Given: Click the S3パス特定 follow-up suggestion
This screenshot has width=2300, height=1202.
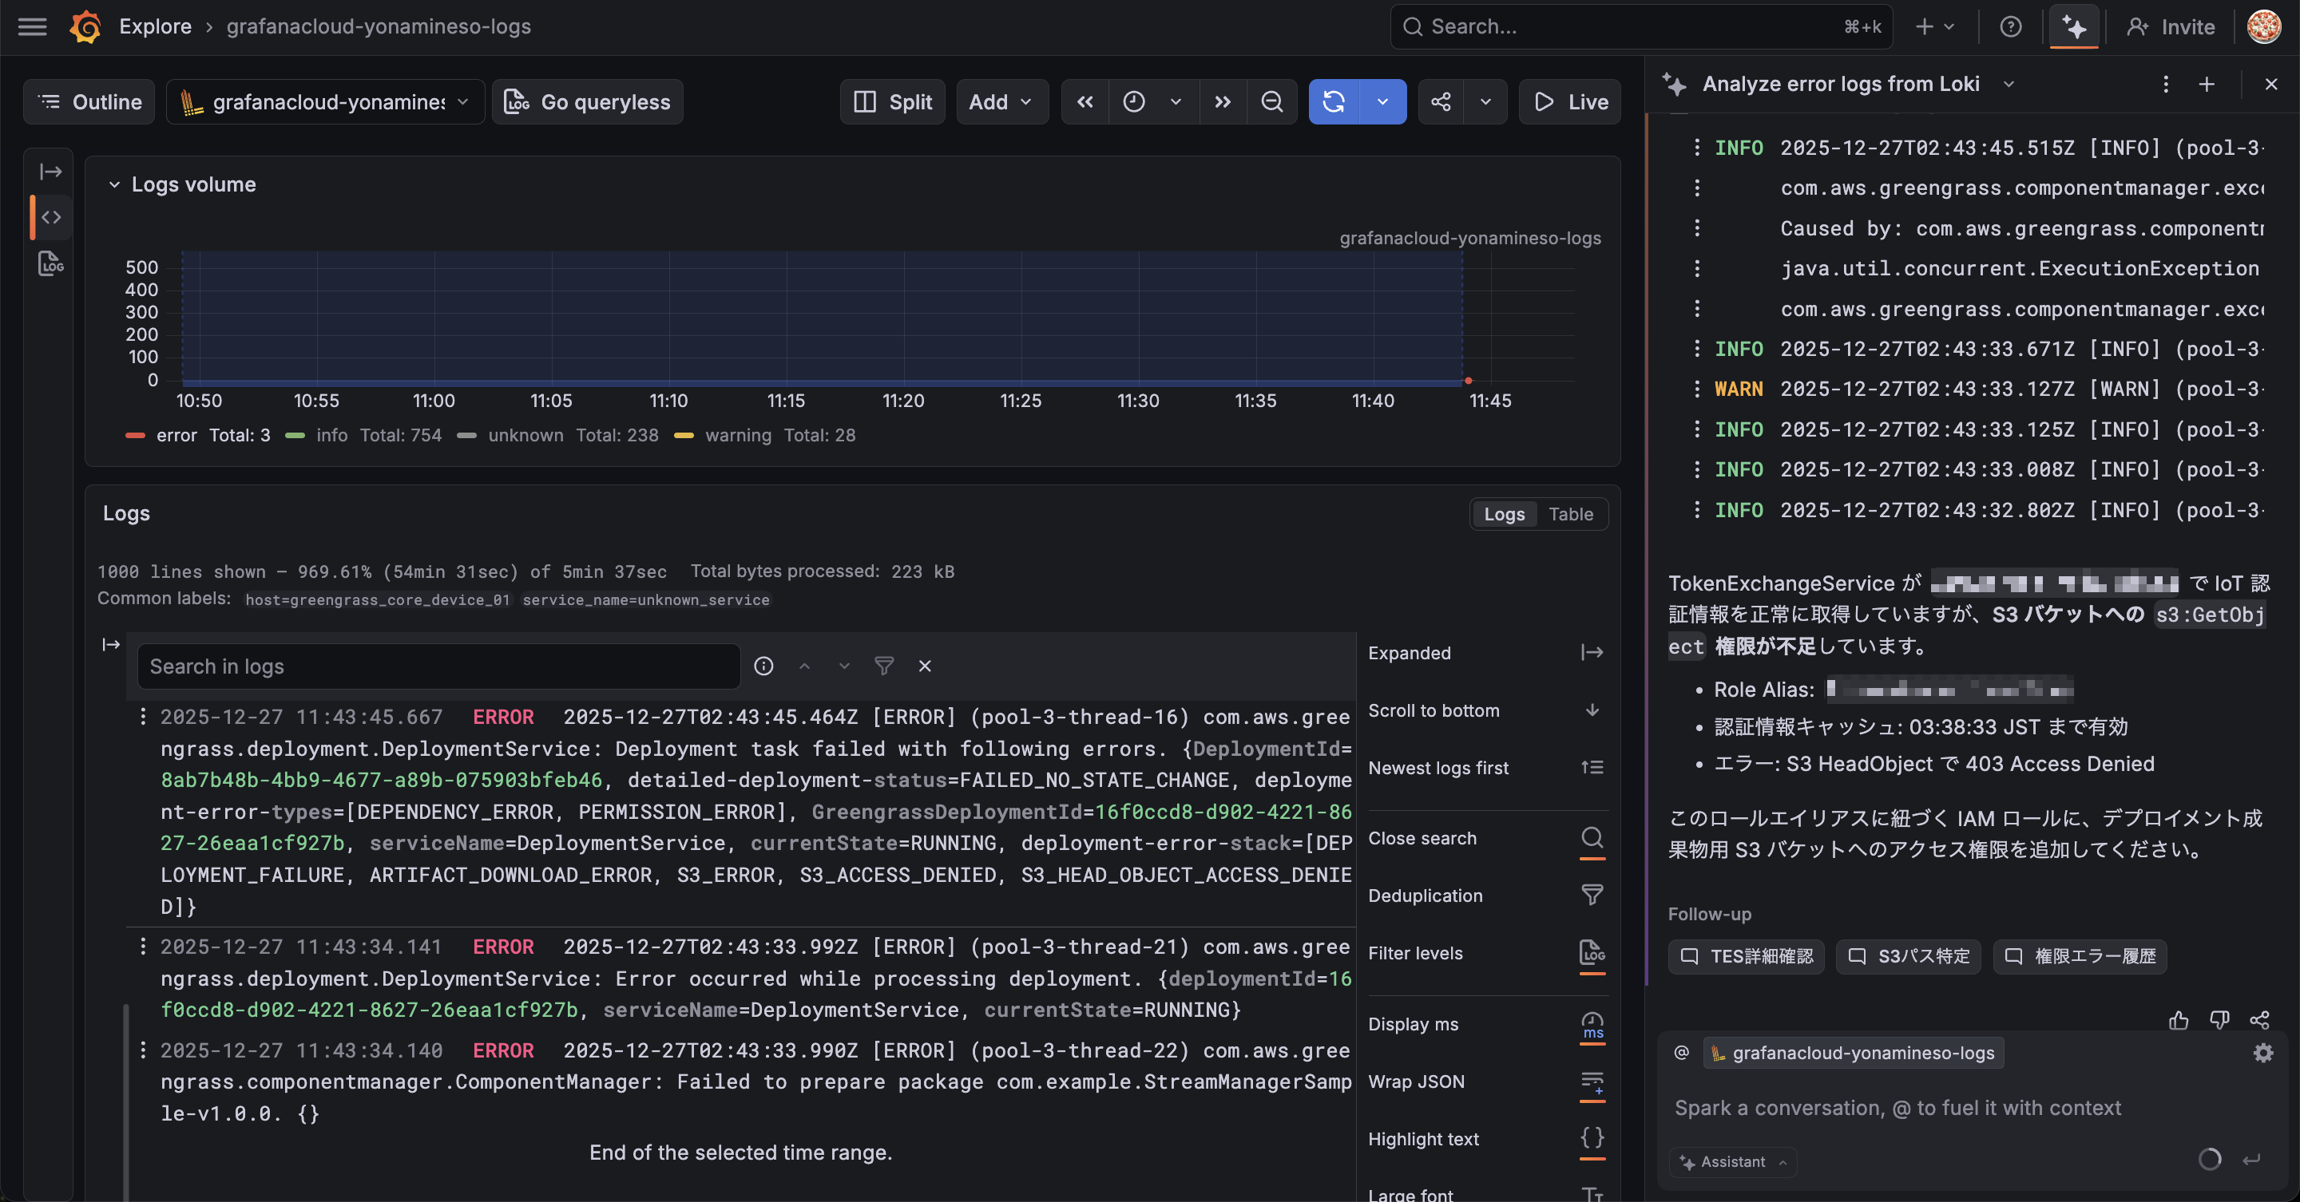Looking at the screenshot, I should (1909, 957).
